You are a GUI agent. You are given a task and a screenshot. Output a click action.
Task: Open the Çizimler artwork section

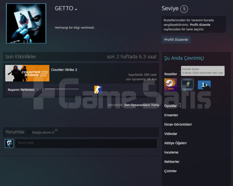(x=170, y=171)
